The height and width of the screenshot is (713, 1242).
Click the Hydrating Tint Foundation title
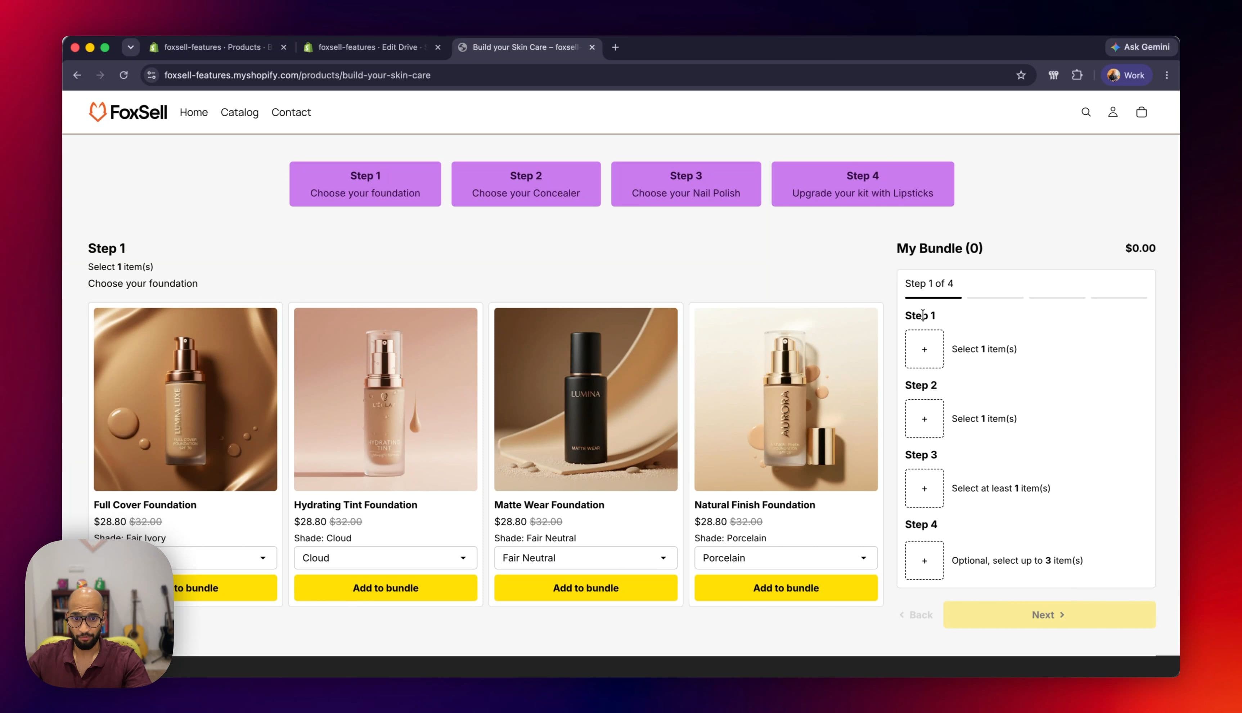coord(355,505)
